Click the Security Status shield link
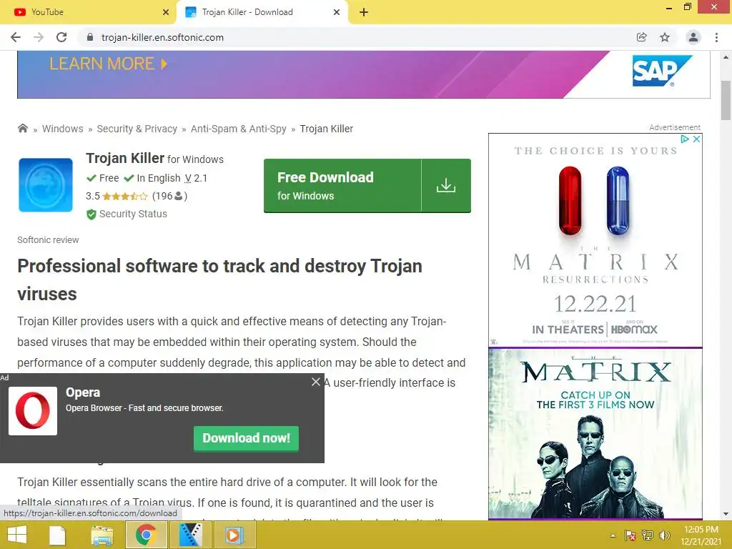Screen dimensions: 732x549 [127, 214]
